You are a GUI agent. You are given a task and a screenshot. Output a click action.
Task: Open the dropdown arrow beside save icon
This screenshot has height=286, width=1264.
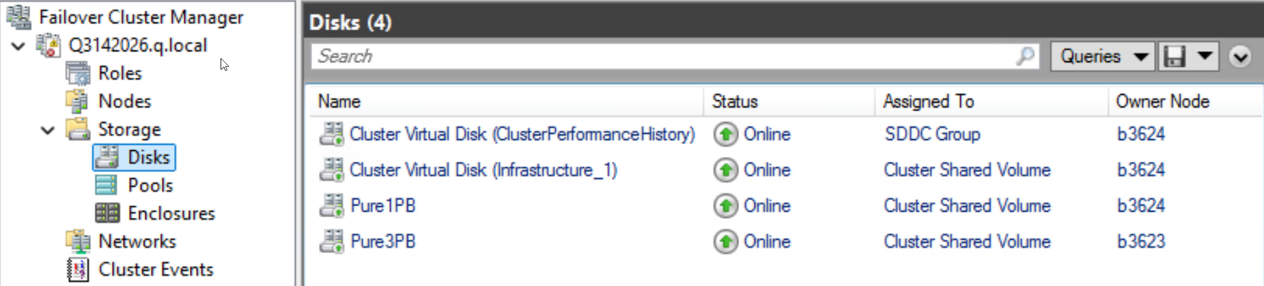point(1205,56)
